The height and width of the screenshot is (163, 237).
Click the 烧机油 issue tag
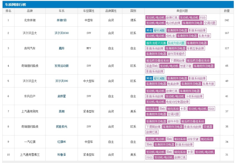(x=170, y=36)
